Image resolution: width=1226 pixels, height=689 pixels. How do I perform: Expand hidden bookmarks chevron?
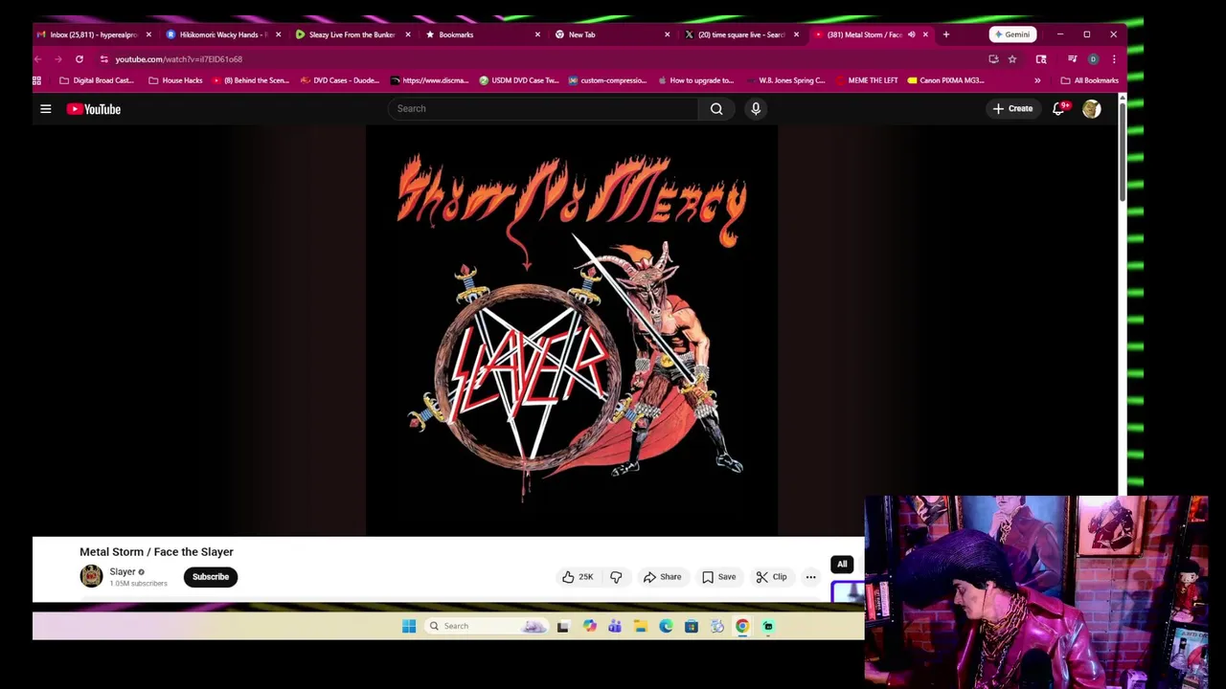click(1037, 80)
